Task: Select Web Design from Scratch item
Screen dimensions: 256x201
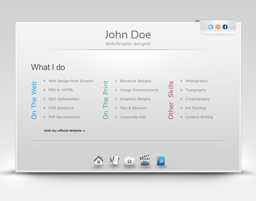Action: pyautogui.click(x=71, y=81)
